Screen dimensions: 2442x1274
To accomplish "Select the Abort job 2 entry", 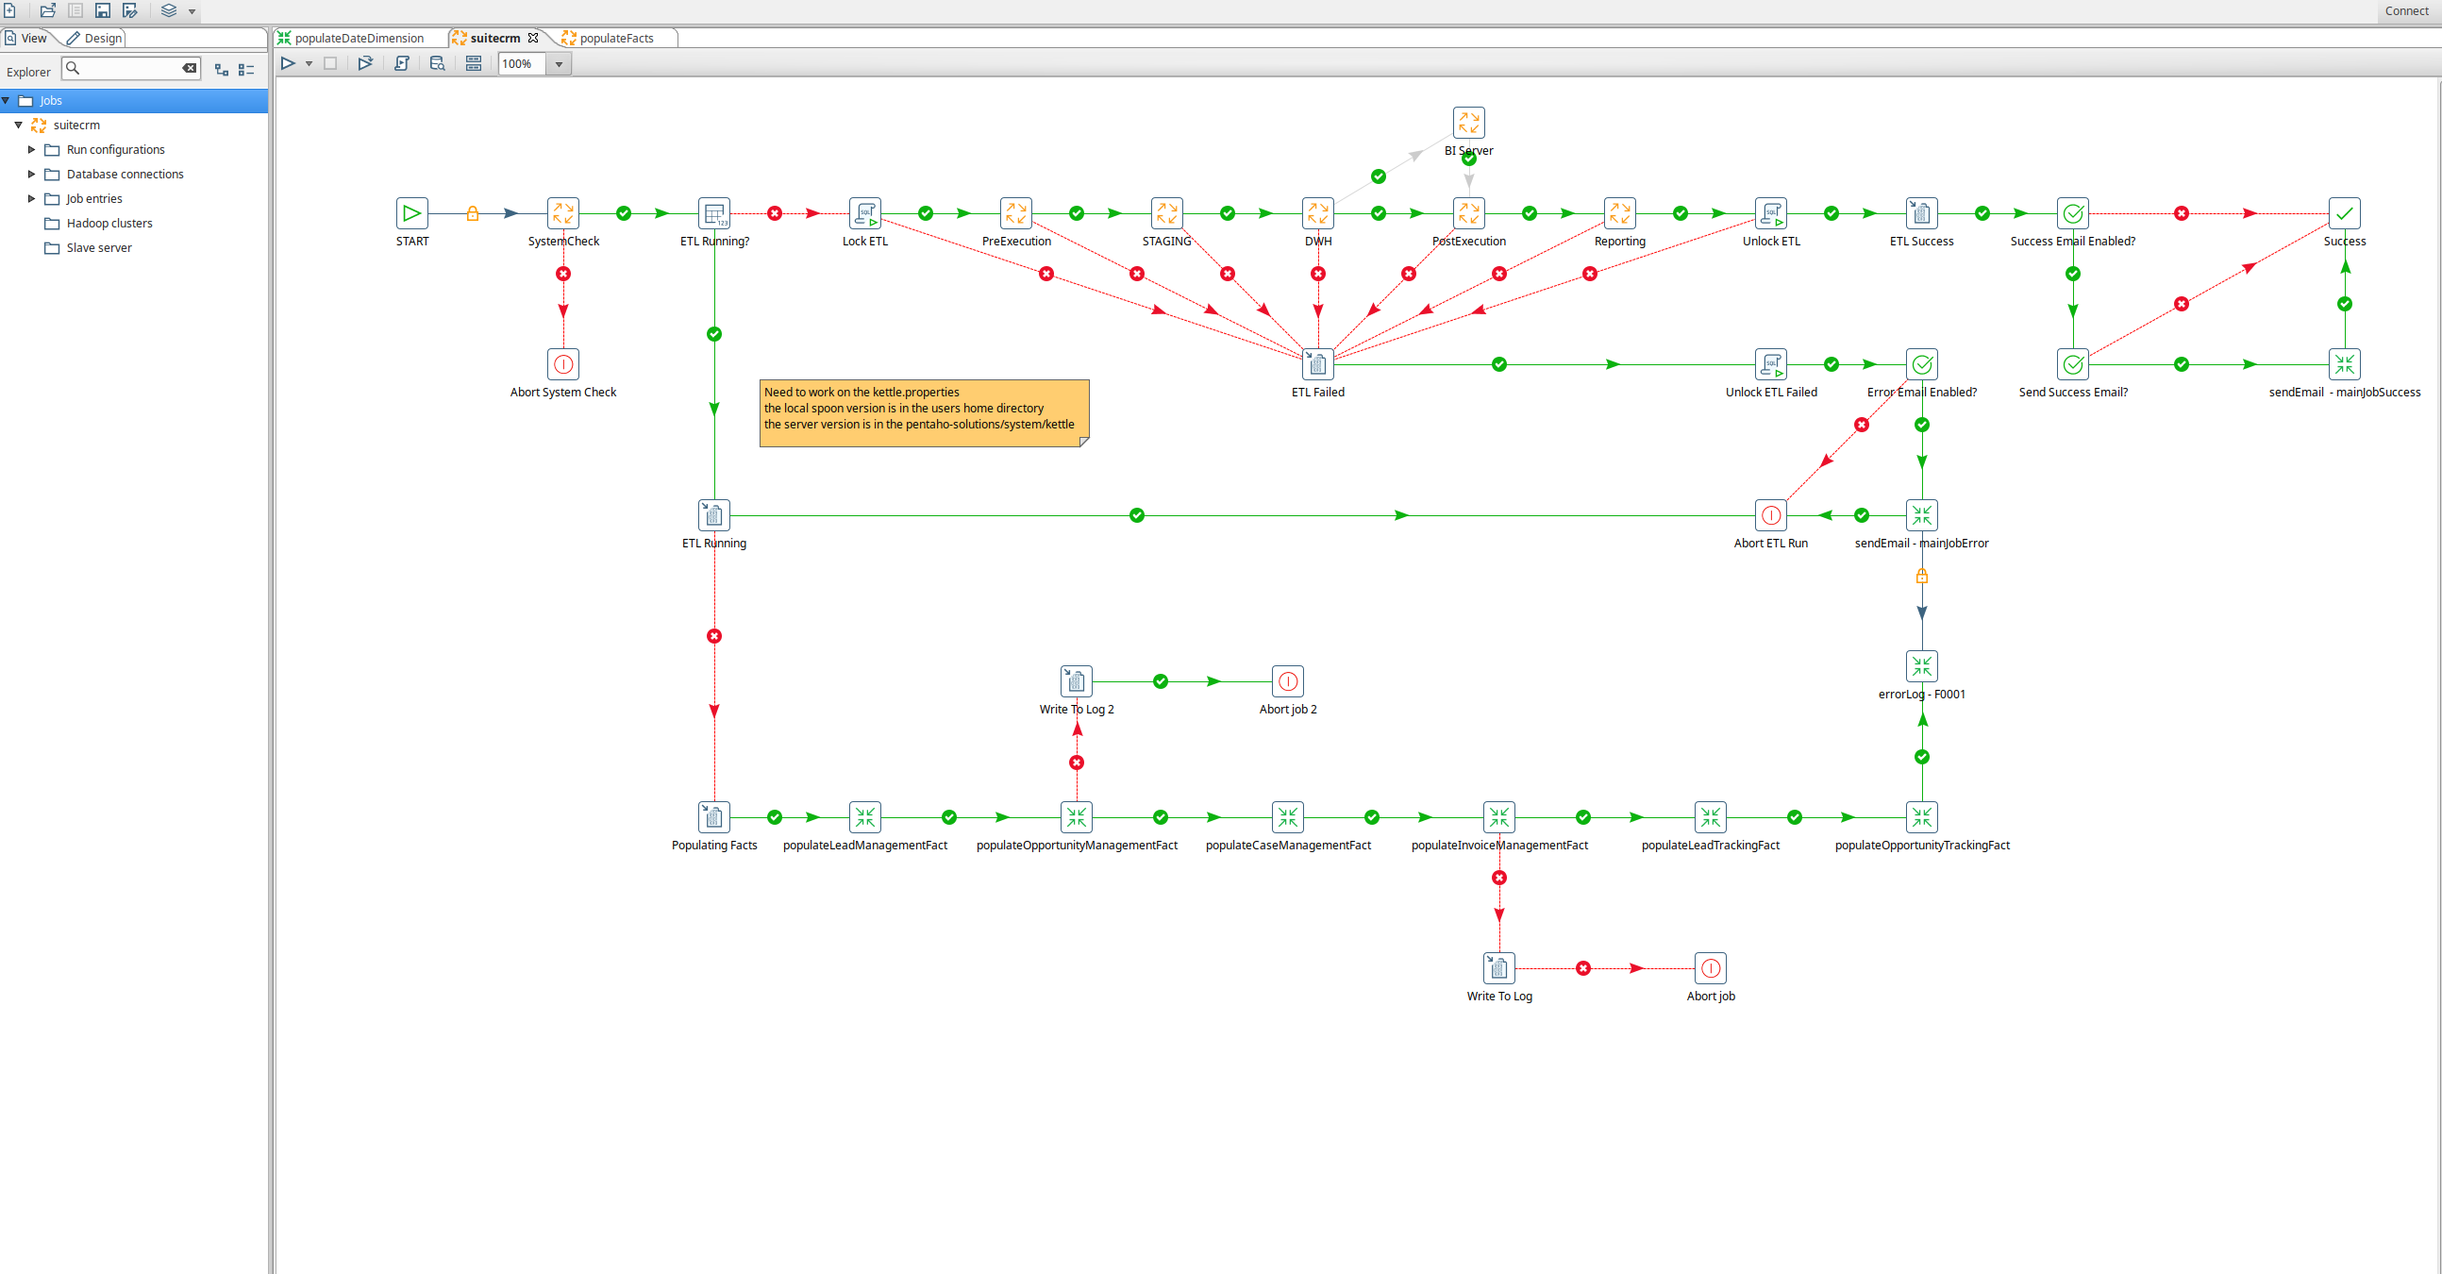I will 1287,680.
